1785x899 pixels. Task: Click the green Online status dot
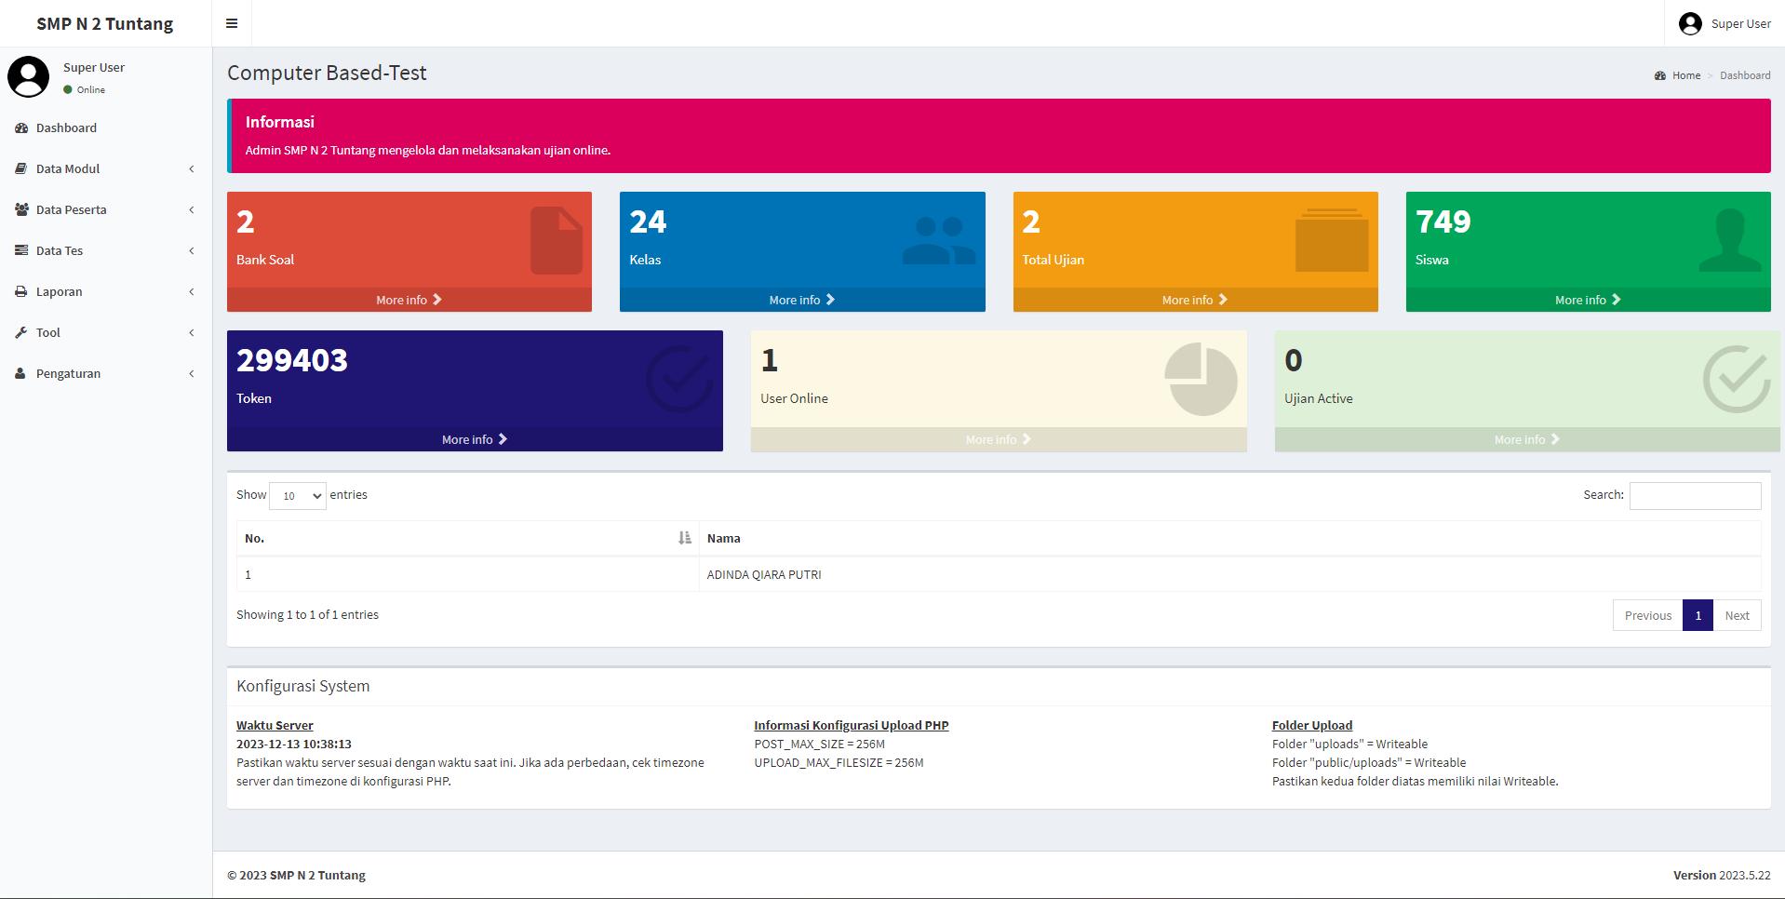click(x=68, y=89)
